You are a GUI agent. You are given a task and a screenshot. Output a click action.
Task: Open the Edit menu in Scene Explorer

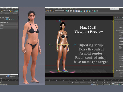3,17
